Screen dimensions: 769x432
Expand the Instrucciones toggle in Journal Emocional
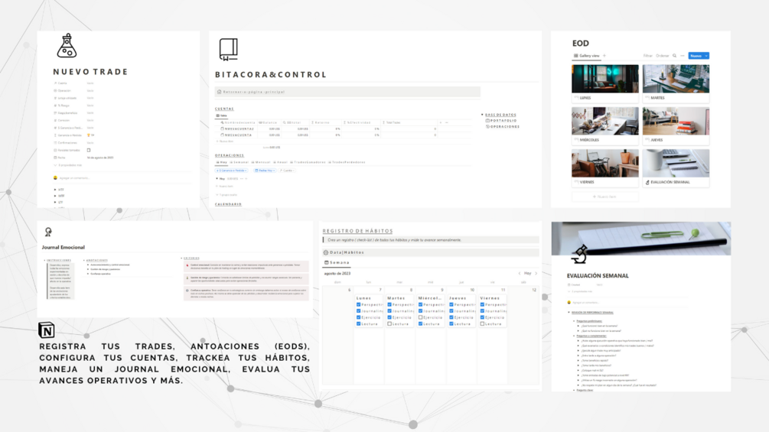44,260
